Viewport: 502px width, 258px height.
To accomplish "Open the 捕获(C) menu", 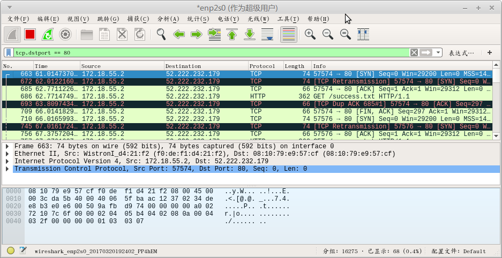I will [138, 19].
